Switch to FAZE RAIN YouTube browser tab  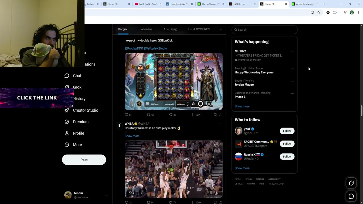[147, 4]
